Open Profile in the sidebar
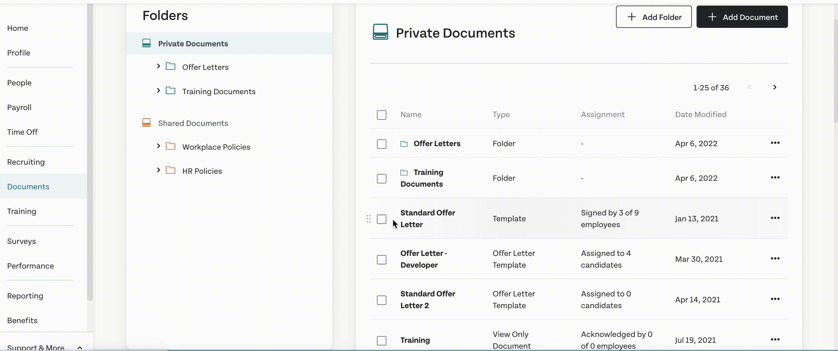The height and width of the screenshot is (351, 838). 19,53
